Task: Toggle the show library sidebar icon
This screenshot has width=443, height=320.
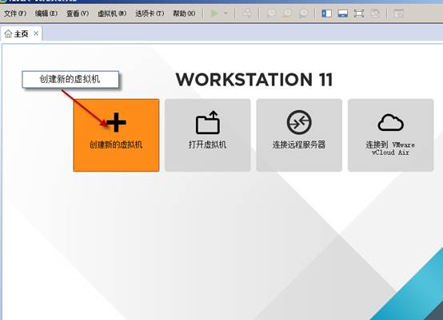Action: pos(326,14)
